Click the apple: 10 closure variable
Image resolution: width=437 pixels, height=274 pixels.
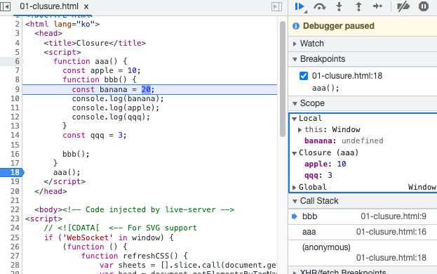[325, 164]
